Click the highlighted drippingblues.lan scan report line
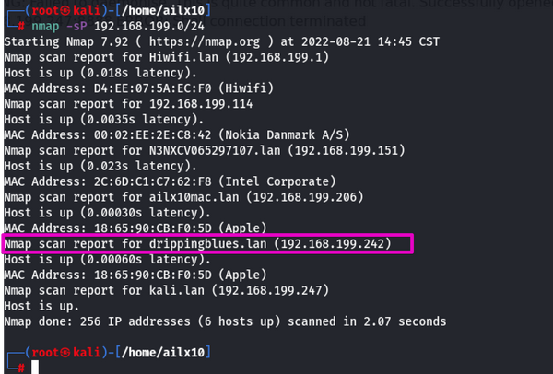The height and width of the screenshot is (374, 553). pos(209,243)
